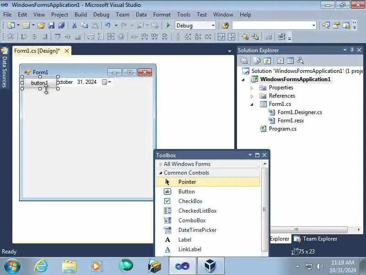Open the File menu

[7, 15]
